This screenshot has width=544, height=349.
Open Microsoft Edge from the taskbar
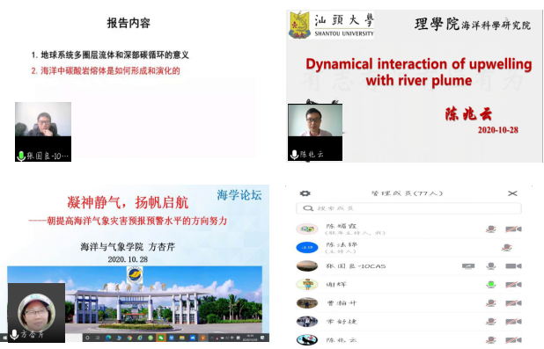coord(108,338)
